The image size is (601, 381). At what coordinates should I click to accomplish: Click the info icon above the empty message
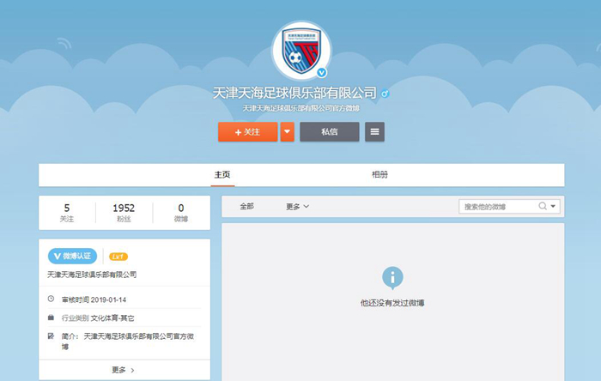pyautogui.click(x=392, y=278)
